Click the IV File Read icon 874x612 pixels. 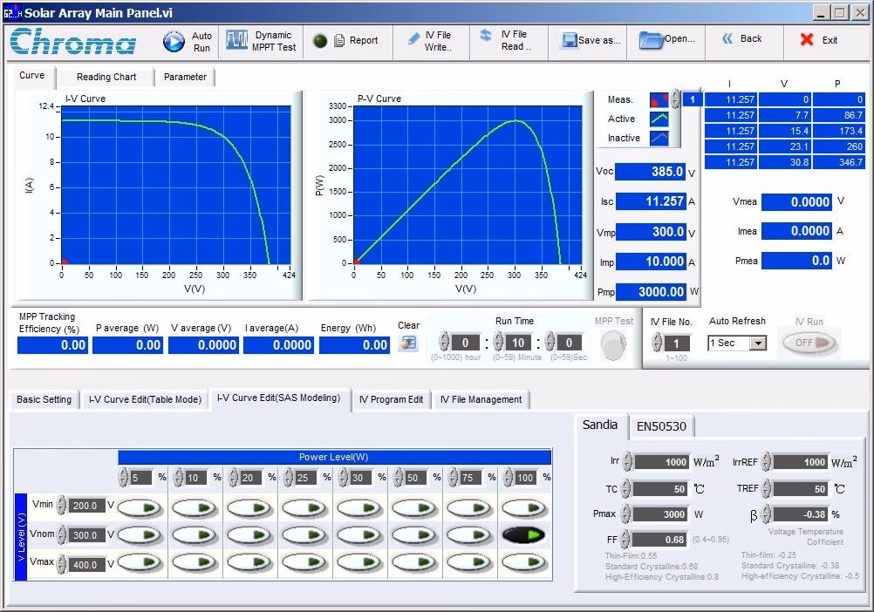pos(486,36)
